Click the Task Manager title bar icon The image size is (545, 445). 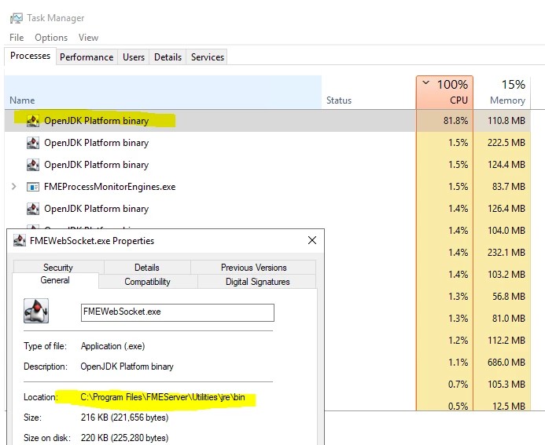[x=17, y=18]
